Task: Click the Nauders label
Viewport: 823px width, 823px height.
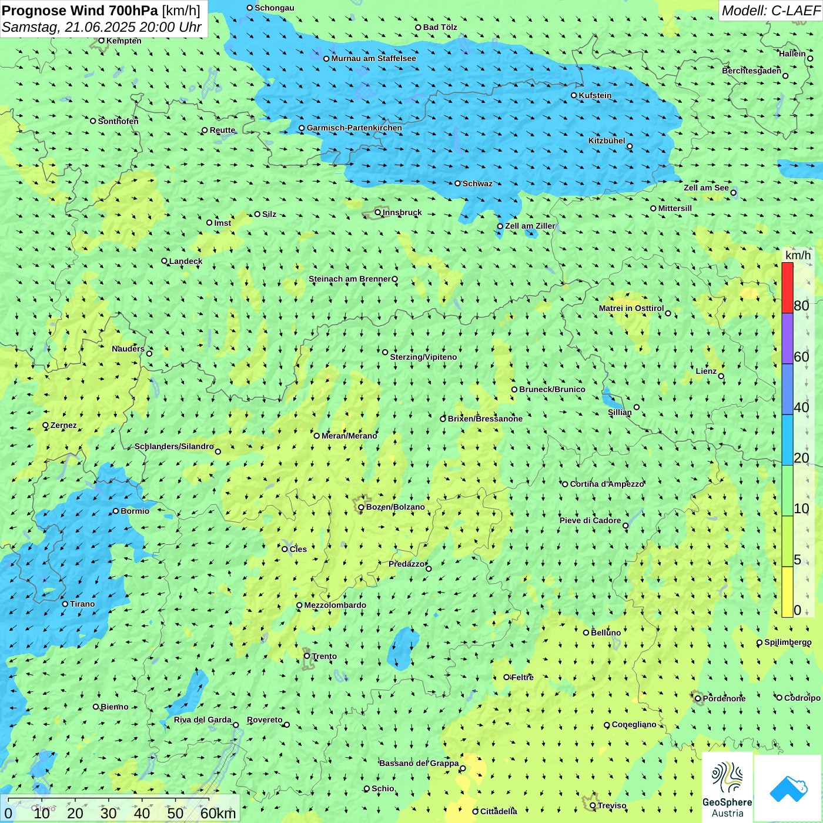Action: (128, 349)
